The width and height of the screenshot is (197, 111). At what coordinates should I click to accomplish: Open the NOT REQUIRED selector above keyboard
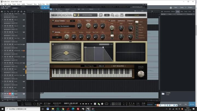[x=118, y=66]
